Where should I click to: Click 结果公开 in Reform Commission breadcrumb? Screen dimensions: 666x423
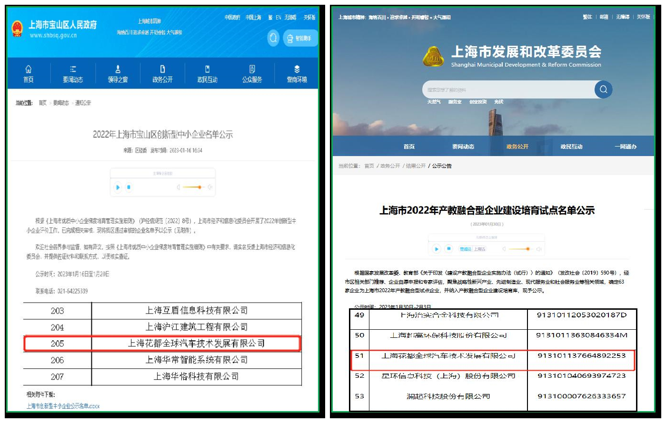click(x=416, y=166)
